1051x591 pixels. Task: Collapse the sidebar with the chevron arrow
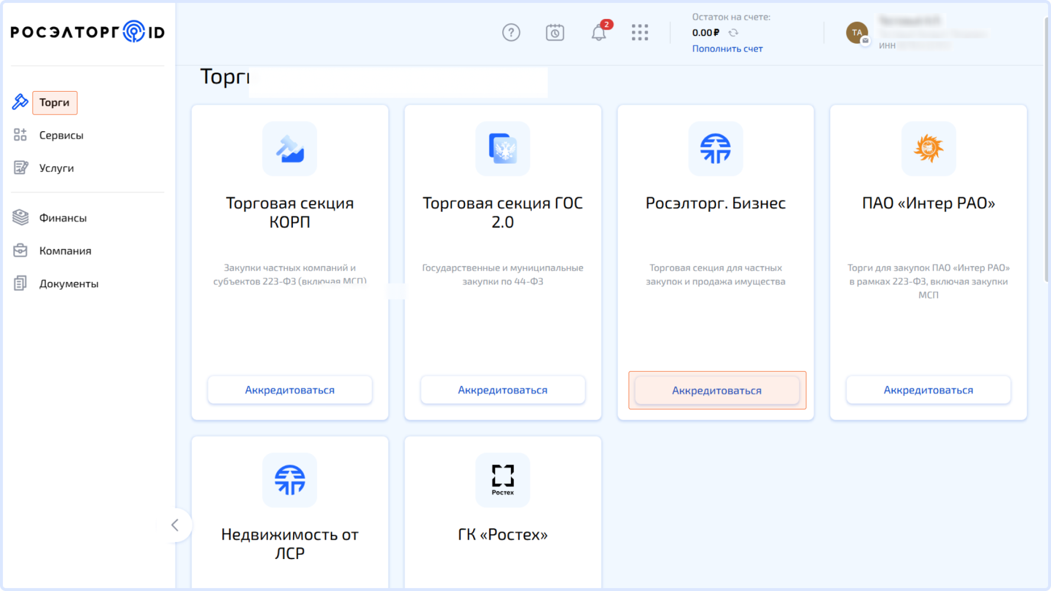point(175,525)
